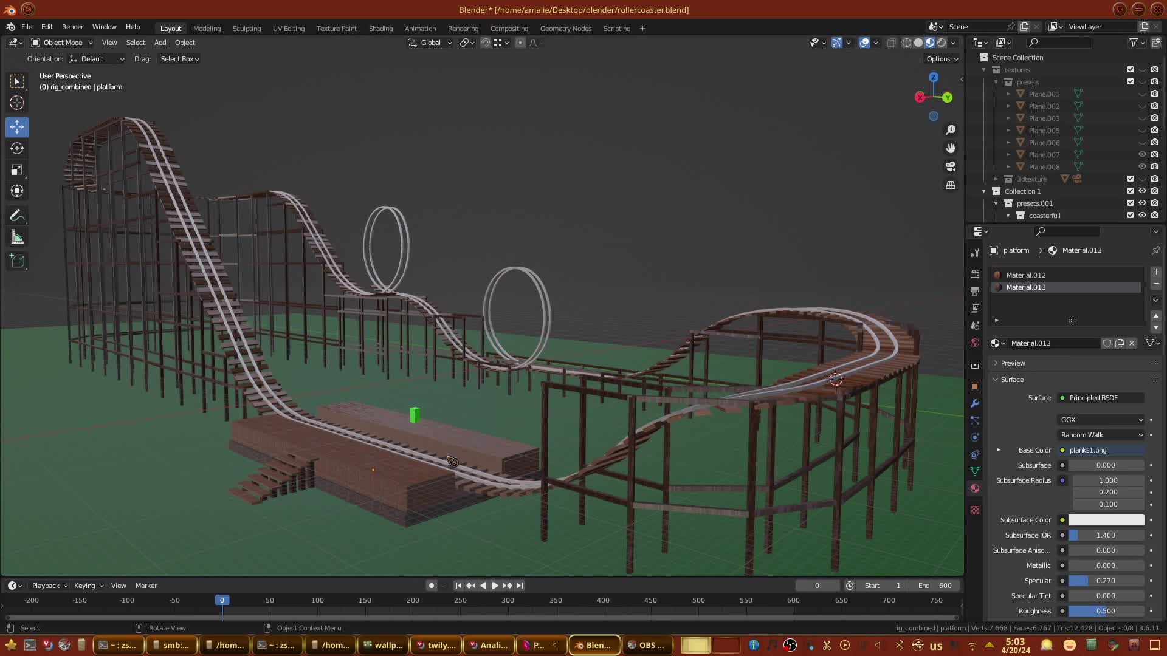Open the GGX distribution dropdown
The height and width of the screenshot is (656, 1167).
[x=1101, y=420]
